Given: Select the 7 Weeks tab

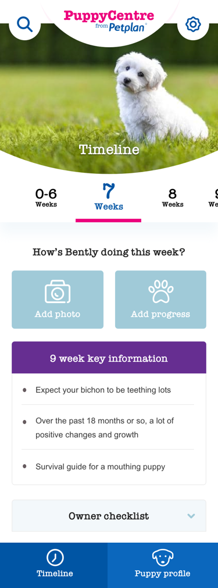Looking at the screenshot, I should coord(109,197).
